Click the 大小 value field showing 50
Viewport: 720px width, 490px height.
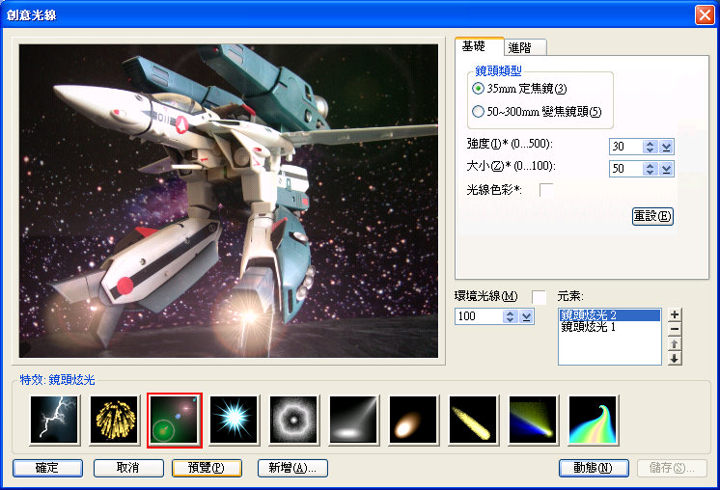pyautogui.click(x=625, y=169)
